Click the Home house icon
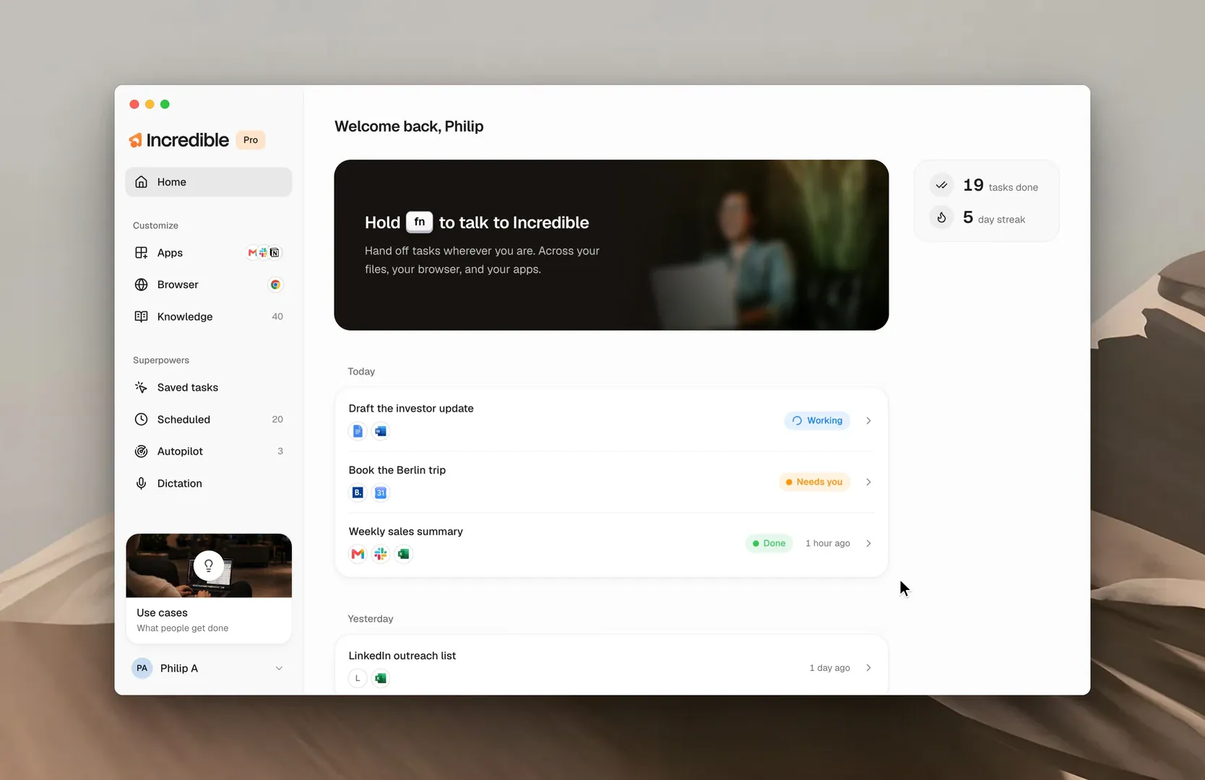Image resolution: width=1205 pixels, height=780 pixels. [x=142, y=182]
